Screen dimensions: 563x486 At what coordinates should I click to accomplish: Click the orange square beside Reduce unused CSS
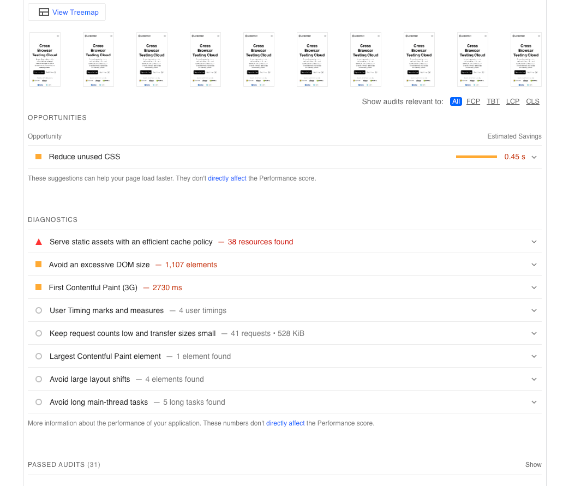(x=38, y=156)
